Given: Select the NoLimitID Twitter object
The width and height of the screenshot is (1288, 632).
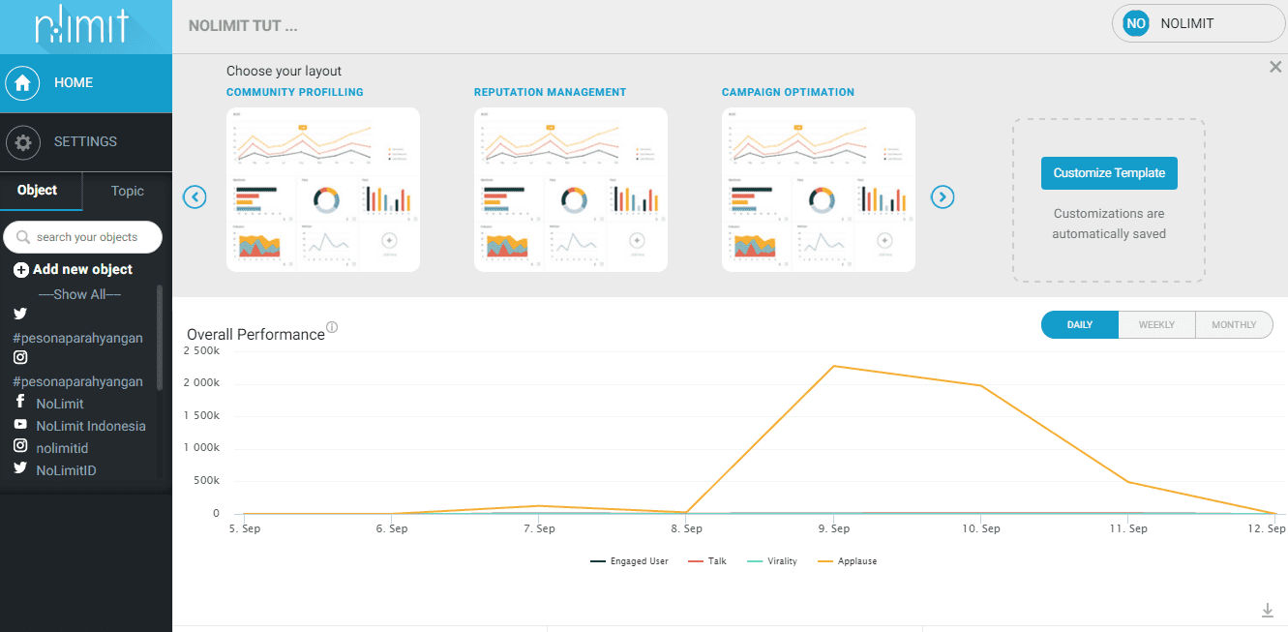Looking at the screenshot, I should (x=66, y=470).
